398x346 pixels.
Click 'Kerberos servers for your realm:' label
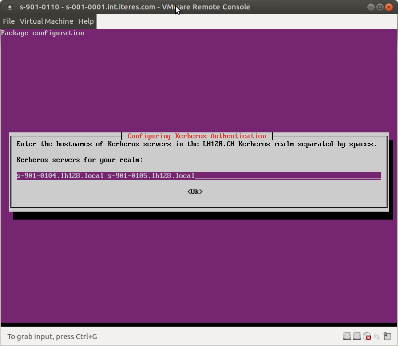80,160
